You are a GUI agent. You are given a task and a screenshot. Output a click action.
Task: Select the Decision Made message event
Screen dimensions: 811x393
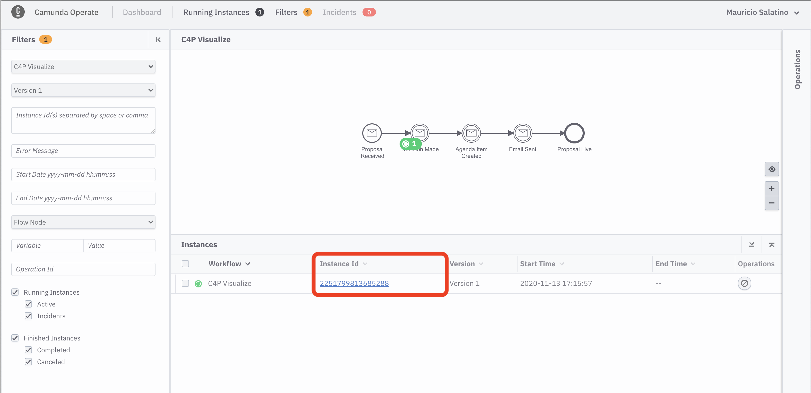[x=420, y=133]
